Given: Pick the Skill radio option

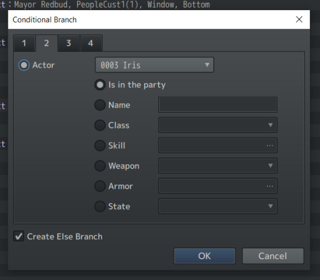Looking at the screenshot, I should [x=100, y=145].
